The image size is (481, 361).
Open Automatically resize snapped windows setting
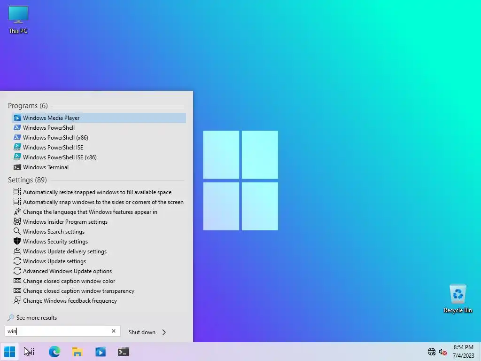point(99,192)
